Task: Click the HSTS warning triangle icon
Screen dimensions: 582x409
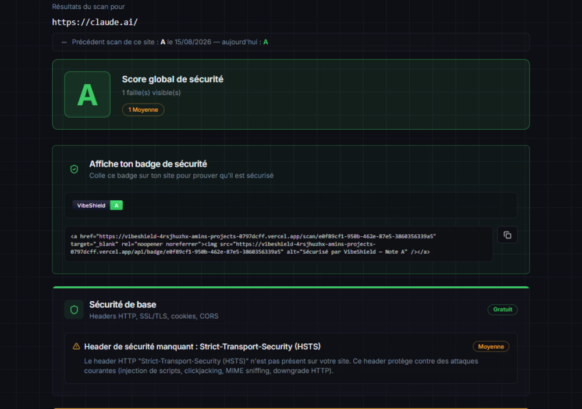Action: (x=76, y=346)
